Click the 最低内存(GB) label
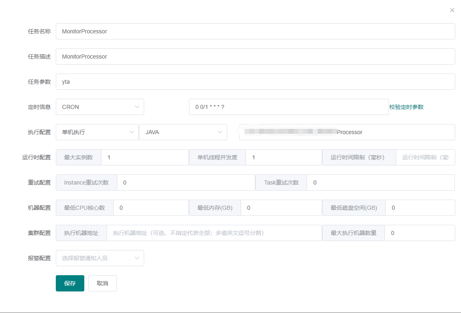 [215, 208]
